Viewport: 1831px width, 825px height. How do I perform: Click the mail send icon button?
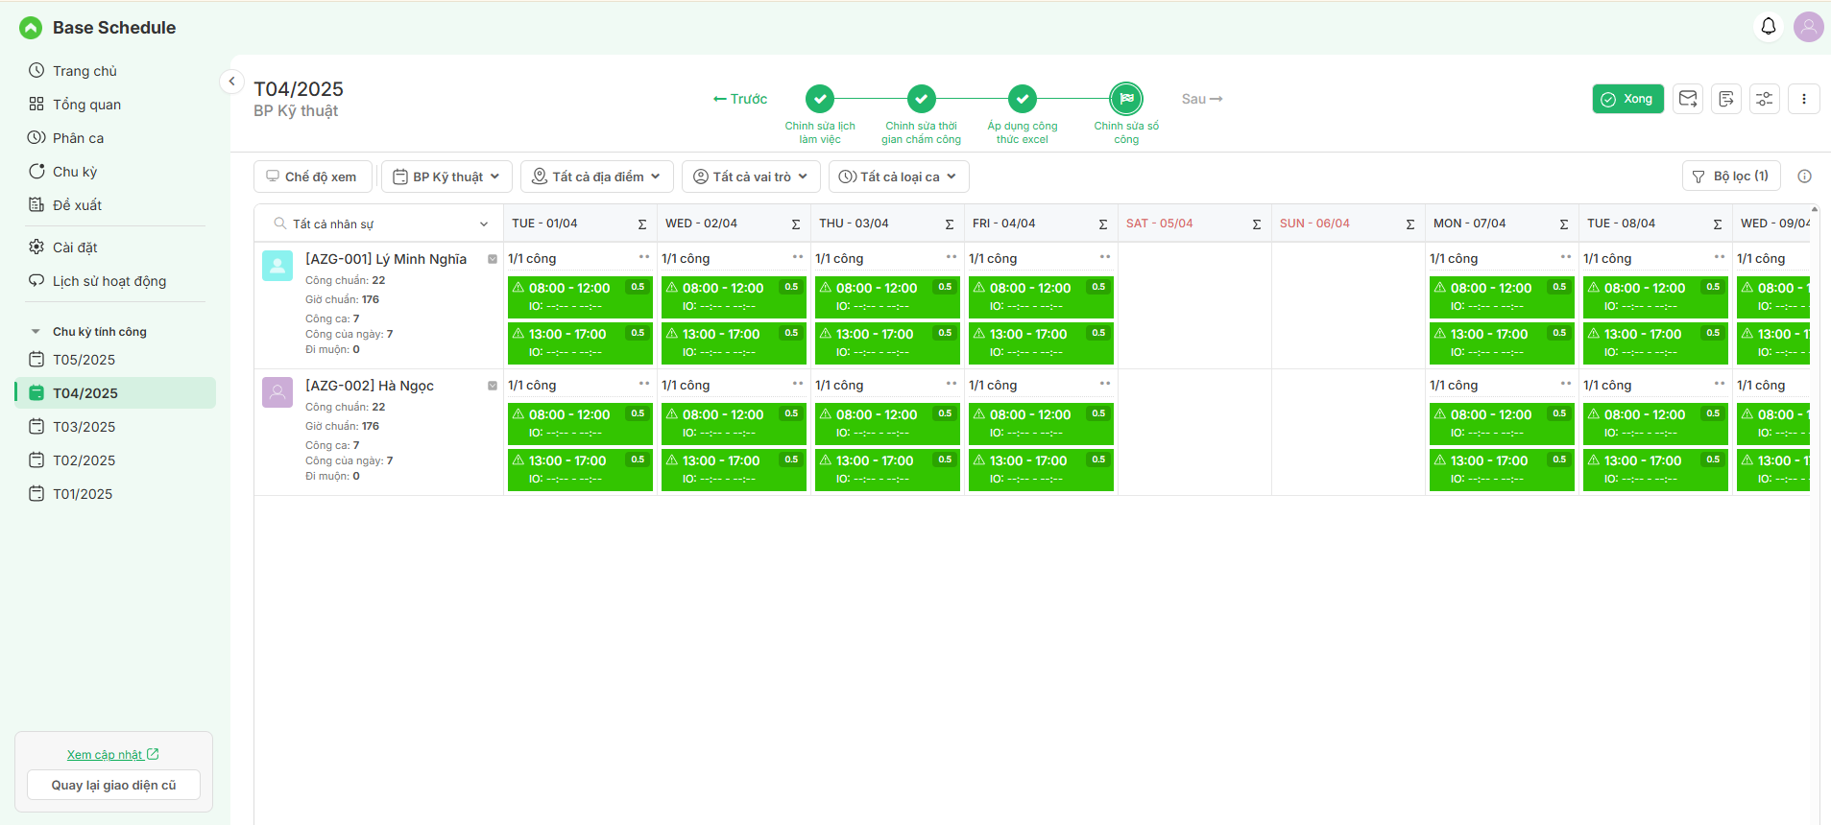1688,99
